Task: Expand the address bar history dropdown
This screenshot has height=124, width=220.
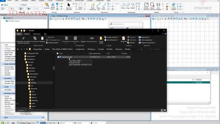Action: coord(137,49)
